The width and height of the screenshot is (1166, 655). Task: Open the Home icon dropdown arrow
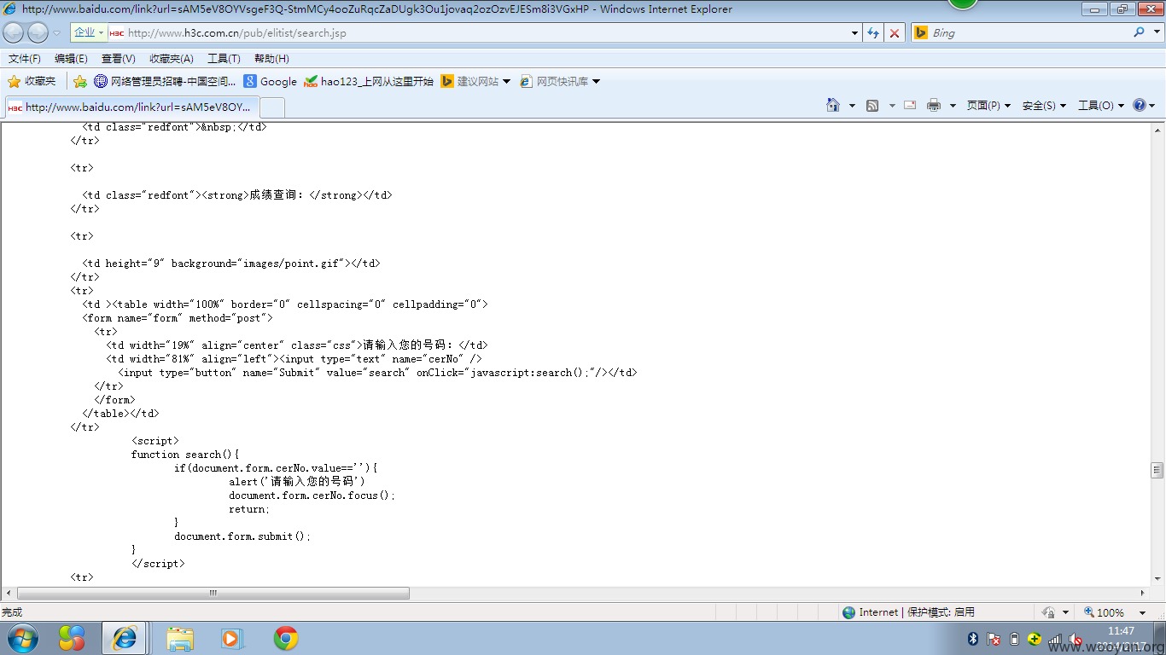point(852,106)
